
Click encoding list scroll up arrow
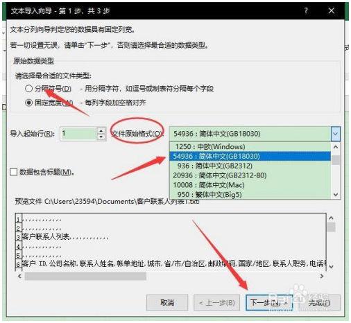tap(336, 147)
